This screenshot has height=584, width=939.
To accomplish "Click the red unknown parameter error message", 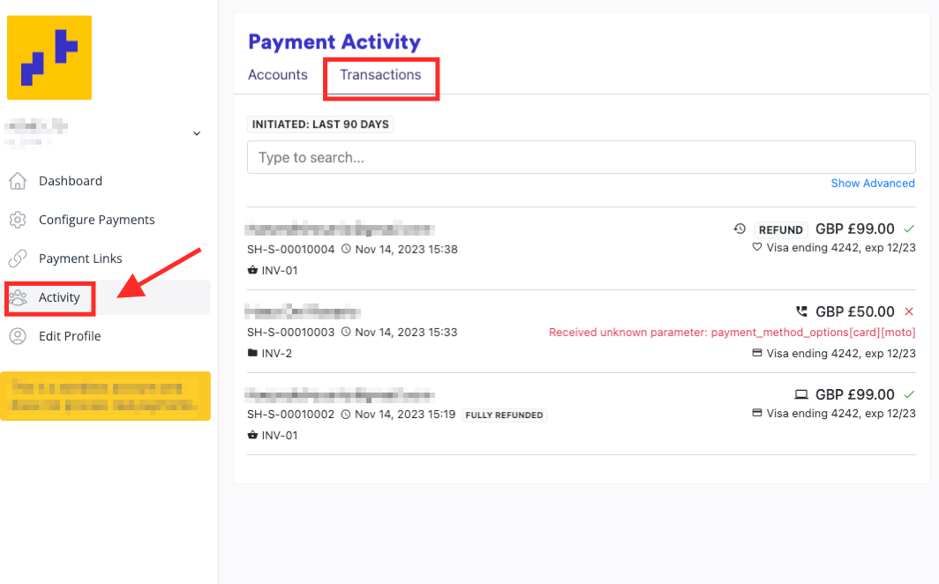I will click(732, 332).
